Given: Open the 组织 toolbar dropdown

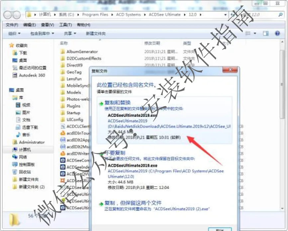Looking at the screenshot, I should [14, 34].
